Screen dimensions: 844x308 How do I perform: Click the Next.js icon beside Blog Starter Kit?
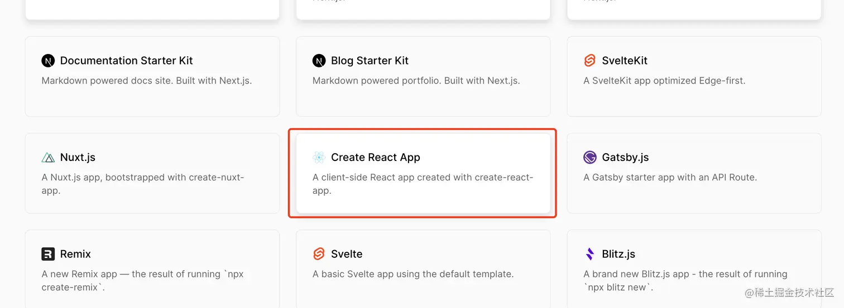click(319, 61)
